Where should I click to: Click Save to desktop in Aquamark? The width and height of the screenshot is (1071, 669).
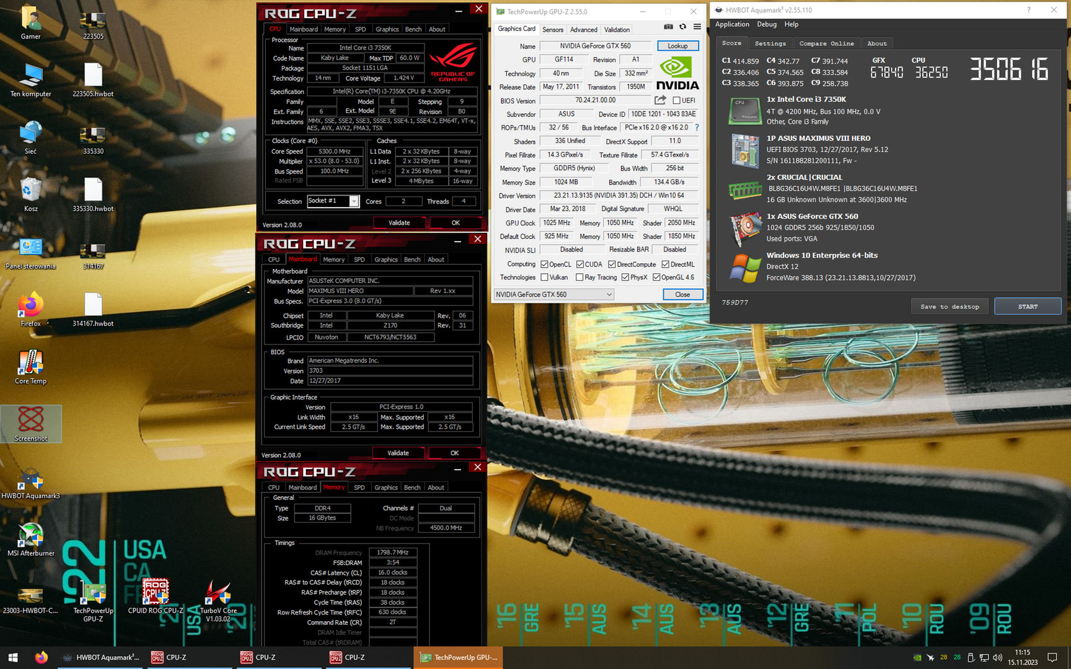[x=950, y=307]
